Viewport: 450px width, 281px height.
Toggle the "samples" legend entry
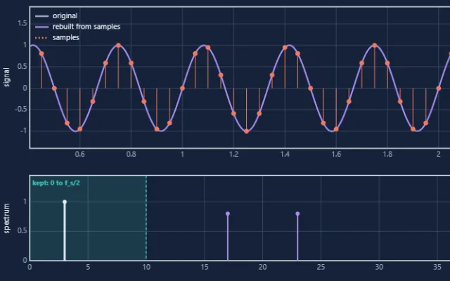[57, 37]
